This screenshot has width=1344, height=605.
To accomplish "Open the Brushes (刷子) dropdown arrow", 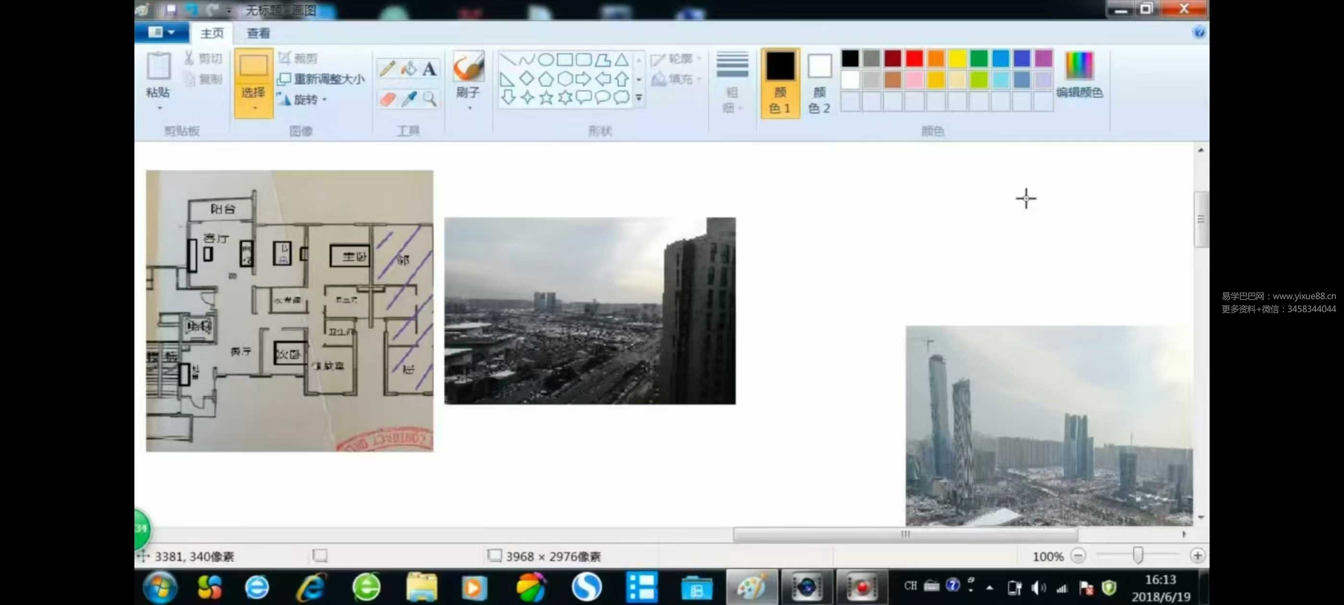I will click(469, 108).
